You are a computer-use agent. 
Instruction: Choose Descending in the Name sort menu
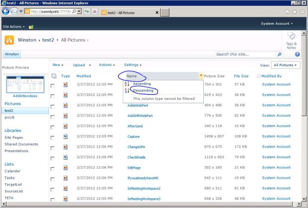(143, 91)
